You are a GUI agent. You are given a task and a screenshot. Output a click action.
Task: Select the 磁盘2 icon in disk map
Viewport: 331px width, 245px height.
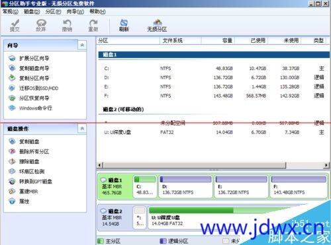click(104, 211)
